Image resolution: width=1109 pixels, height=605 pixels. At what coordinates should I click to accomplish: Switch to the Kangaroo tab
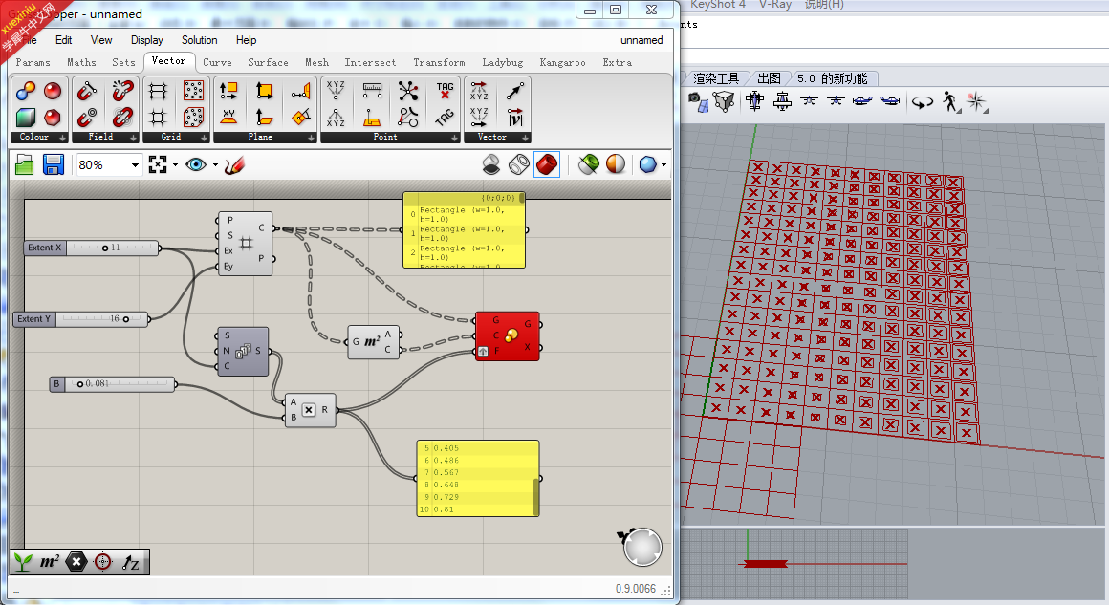pos(562,62)
